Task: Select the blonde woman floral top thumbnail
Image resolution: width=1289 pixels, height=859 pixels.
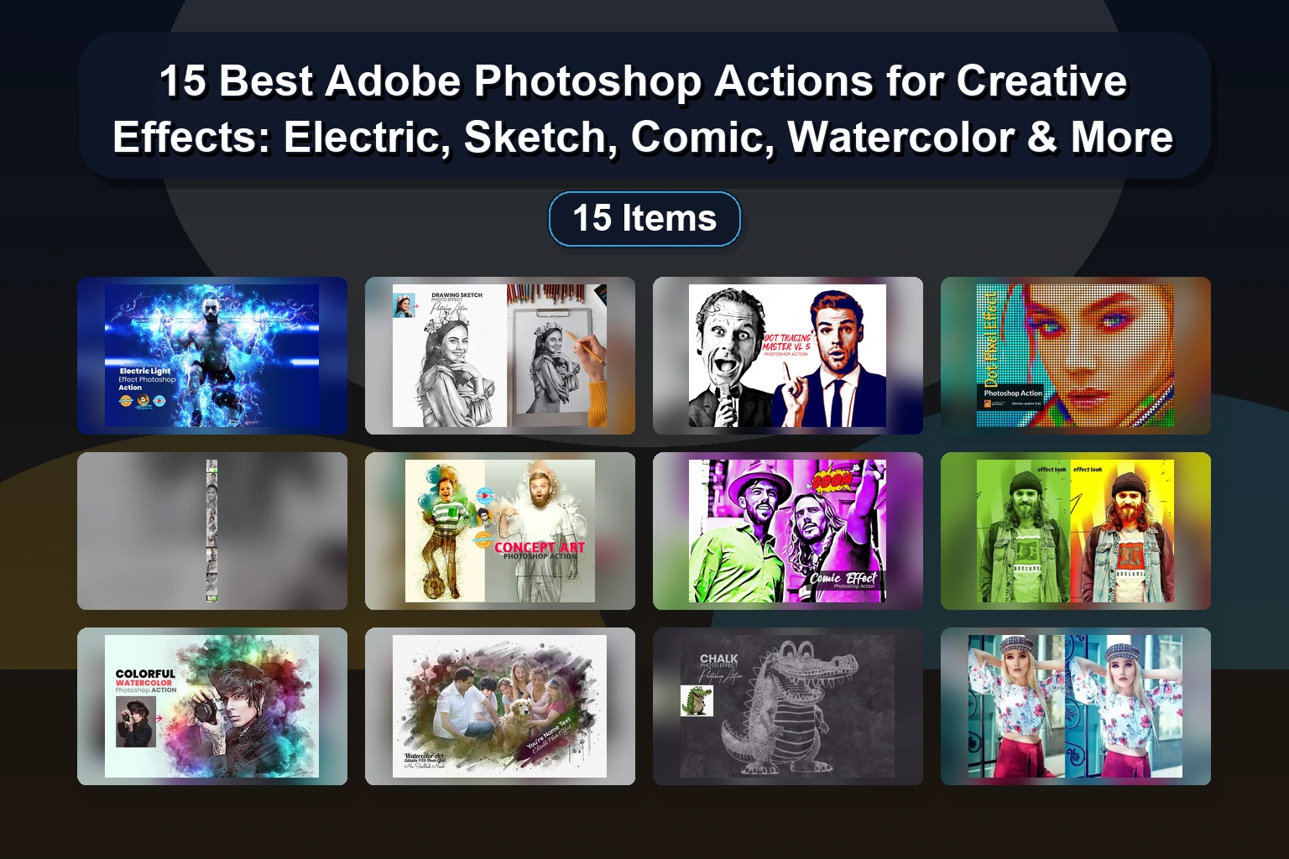Action: 1076,706
